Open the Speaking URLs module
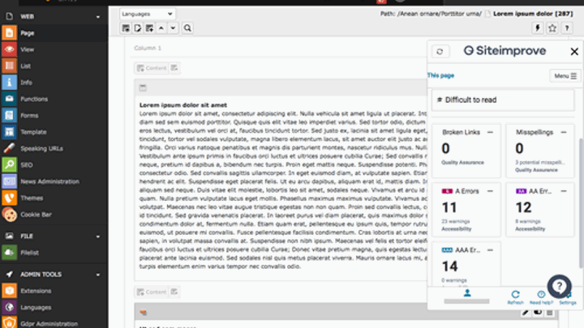This screenshot has width=584, height=328. 39,148
